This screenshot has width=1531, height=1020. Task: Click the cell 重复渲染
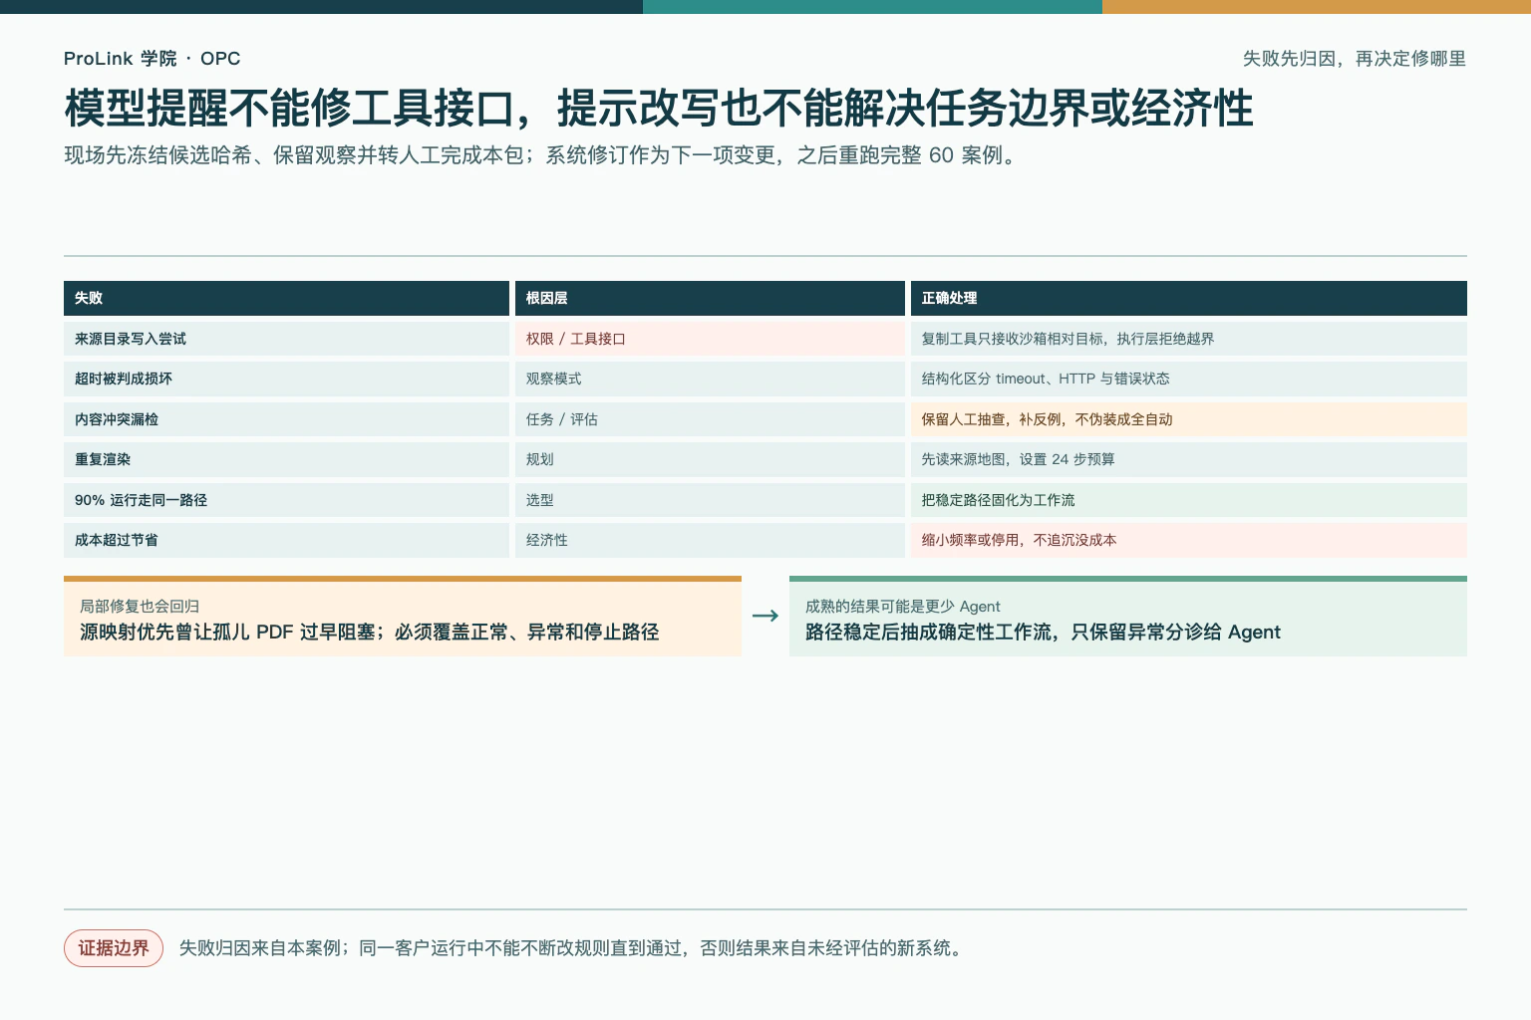tap(286, 459)
